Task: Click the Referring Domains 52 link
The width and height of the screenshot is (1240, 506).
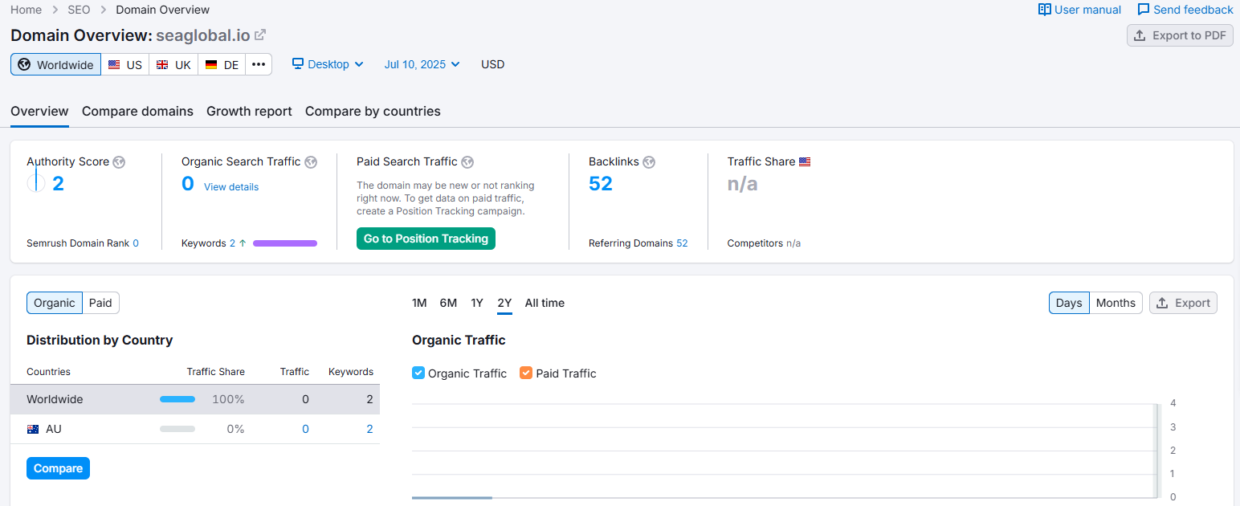Action: pyautogui.click(x=682, y=243)
